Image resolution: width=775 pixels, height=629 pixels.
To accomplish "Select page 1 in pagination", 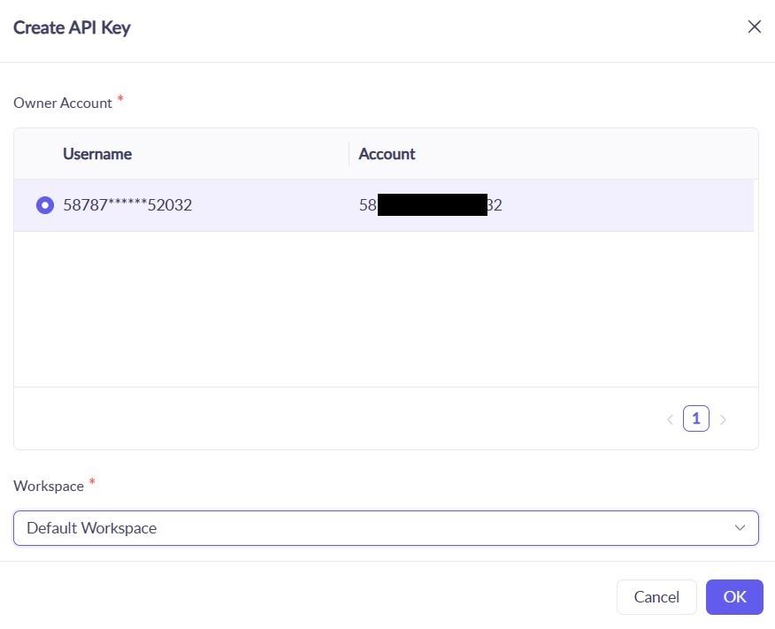I will point(696,418).
